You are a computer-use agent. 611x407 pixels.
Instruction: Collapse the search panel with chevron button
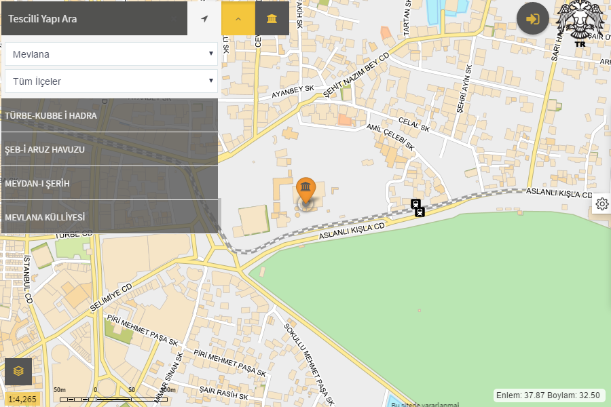tap(238, 18)
